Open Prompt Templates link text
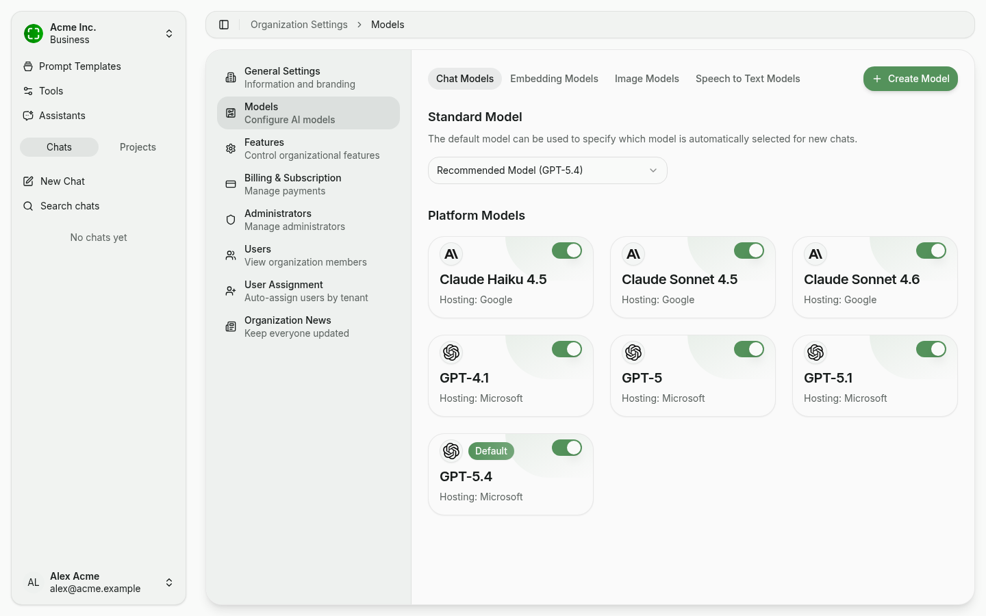Viewport: 986px width, 616px height. click(x=80, y=66)
